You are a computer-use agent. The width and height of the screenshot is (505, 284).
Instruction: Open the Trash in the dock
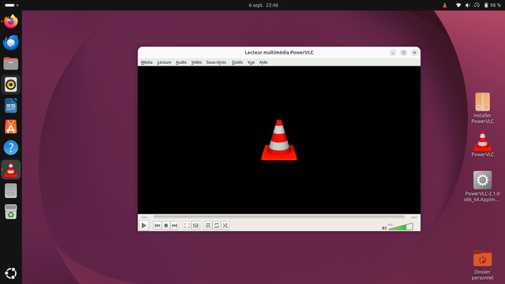(x=10, y=211)
